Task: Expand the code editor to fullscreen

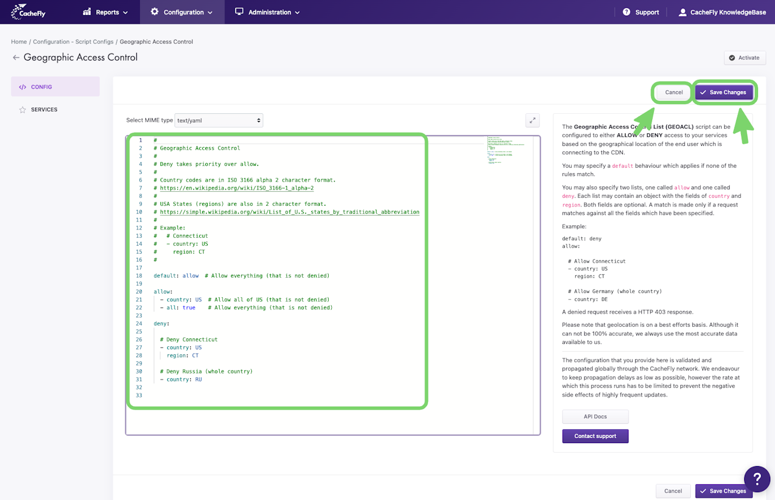Action: point(533,120)
